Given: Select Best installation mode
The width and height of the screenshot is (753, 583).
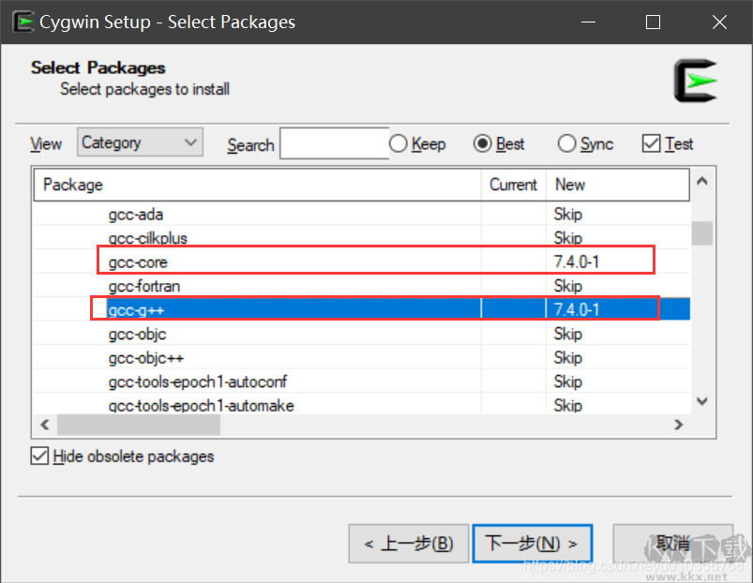Looking at the screenshot, I should point(482,143).
